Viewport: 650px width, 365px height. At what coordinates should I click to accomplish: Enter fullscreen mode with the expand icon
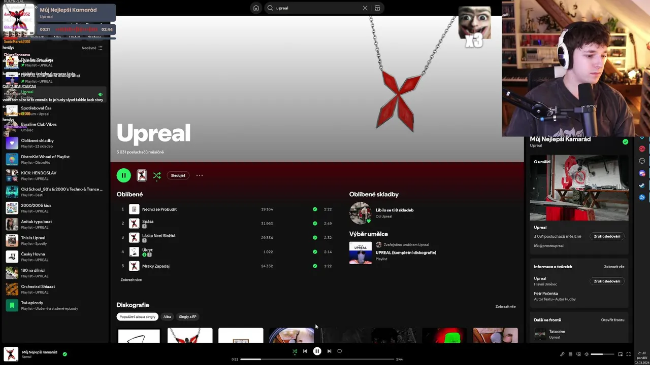tap(628, 354)
